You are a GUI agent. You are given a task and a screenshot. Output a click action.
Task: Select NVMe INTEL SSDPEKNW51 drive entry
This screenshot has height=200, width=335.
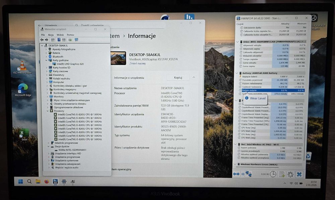click(70, 150)
